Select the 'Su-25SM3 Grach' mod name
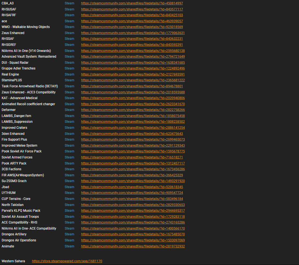The width and height of the screenshot is (299, 265). [x=14, y=181]
